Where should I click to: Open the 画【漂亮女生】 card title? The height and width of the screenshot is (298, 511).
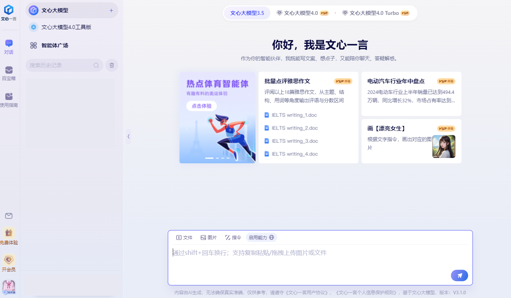tap(387, 129)
